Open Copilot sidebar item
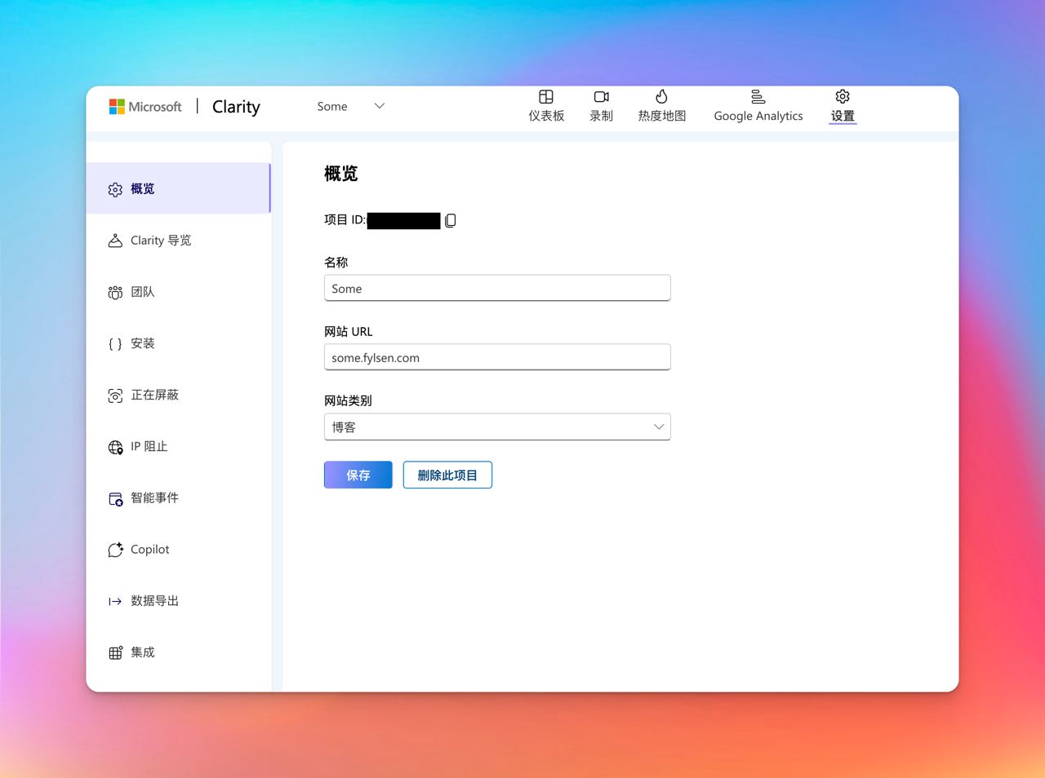Viewport: 1045px width, 778px height. (x=178, y=549)
